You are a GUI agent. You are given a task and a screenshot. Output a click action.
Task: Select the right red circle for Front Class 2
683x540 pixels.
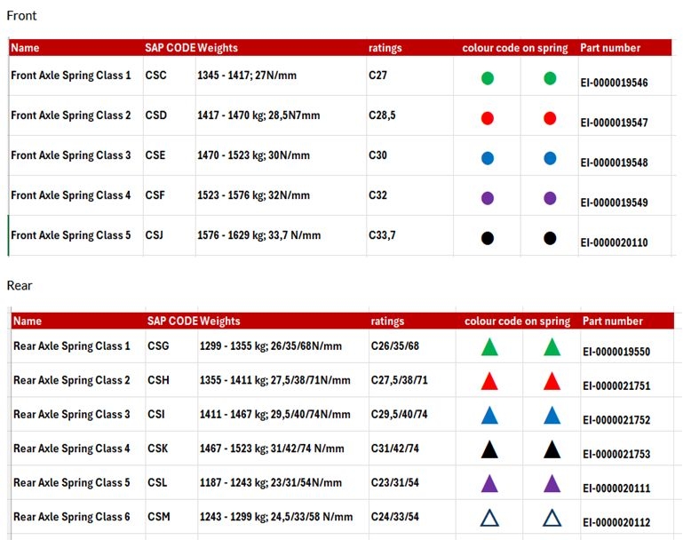click(550, 118)
